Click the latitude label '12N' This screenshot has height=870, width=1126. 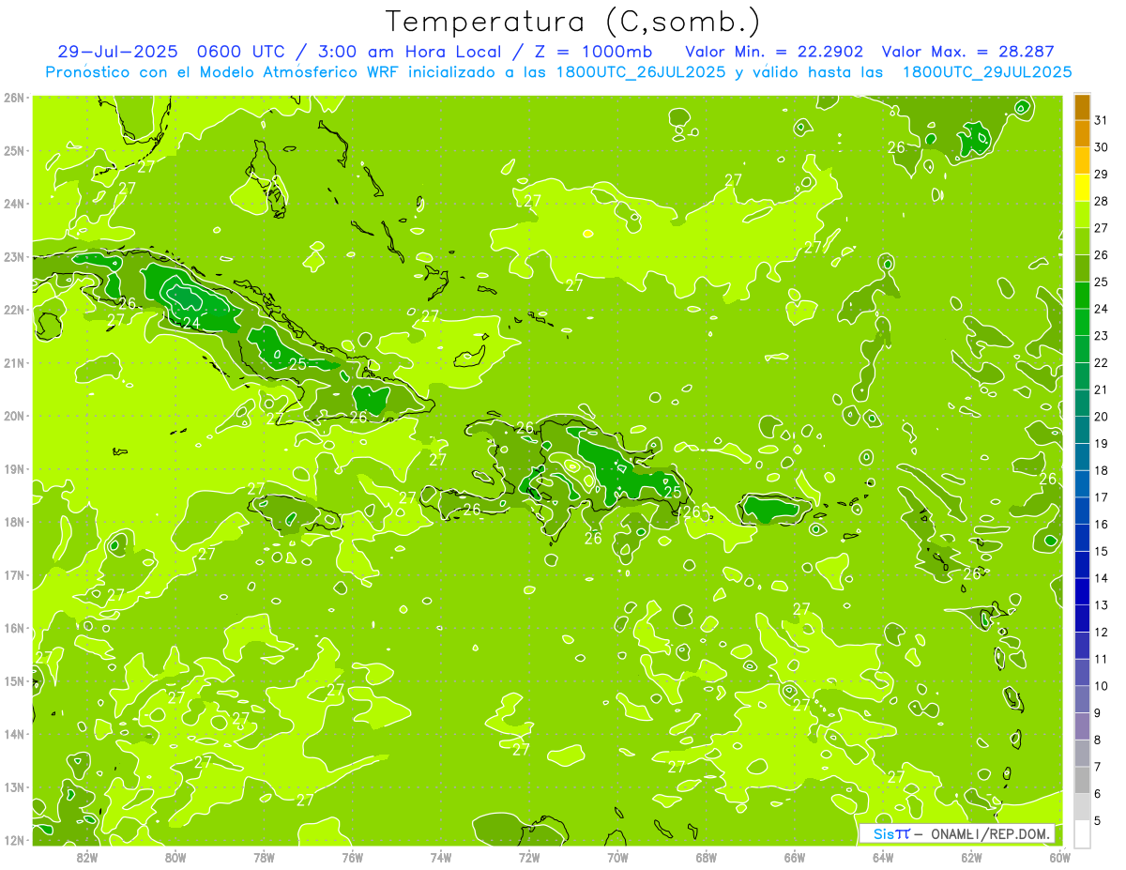(13, 840)
